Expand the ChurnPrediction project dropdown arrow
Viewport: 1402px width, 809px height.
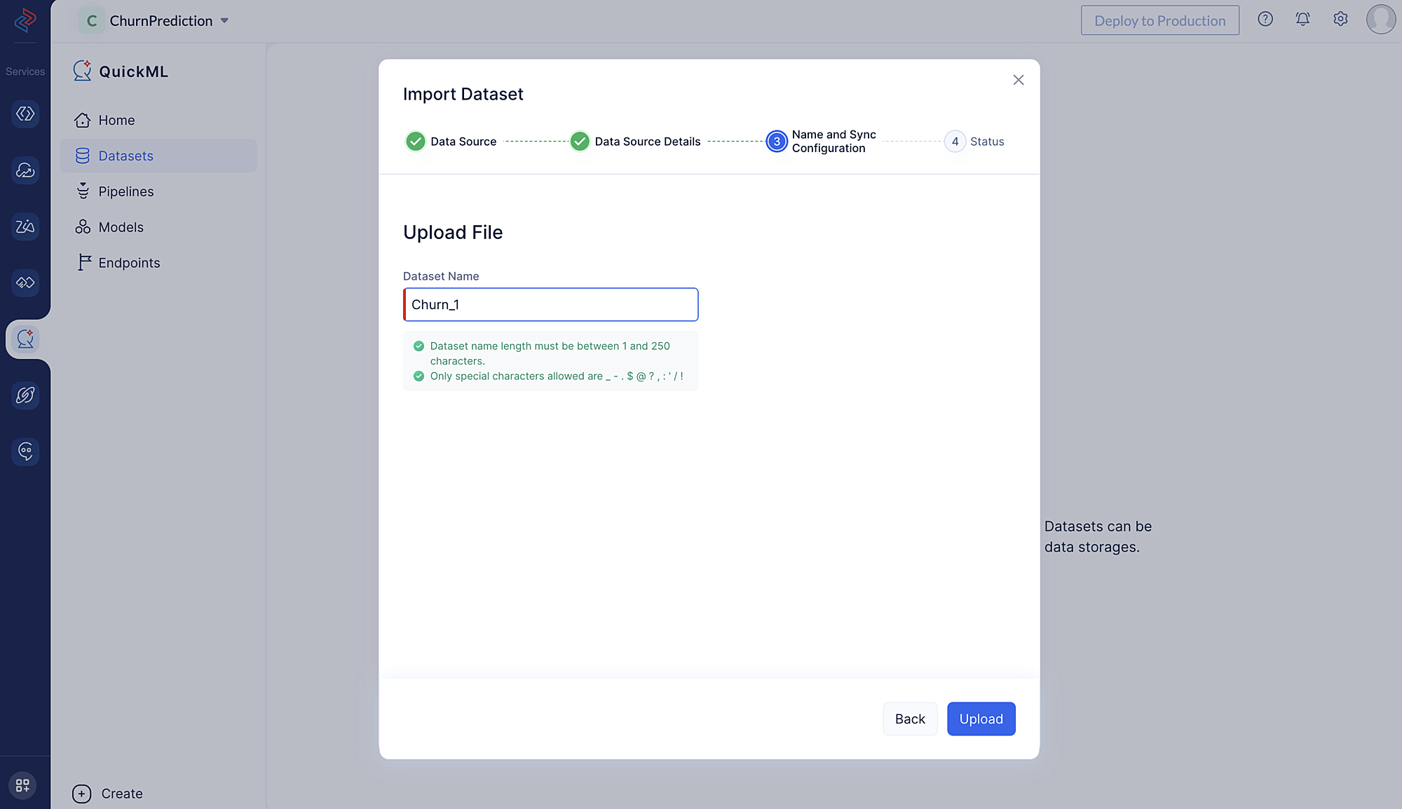point(225,20)
